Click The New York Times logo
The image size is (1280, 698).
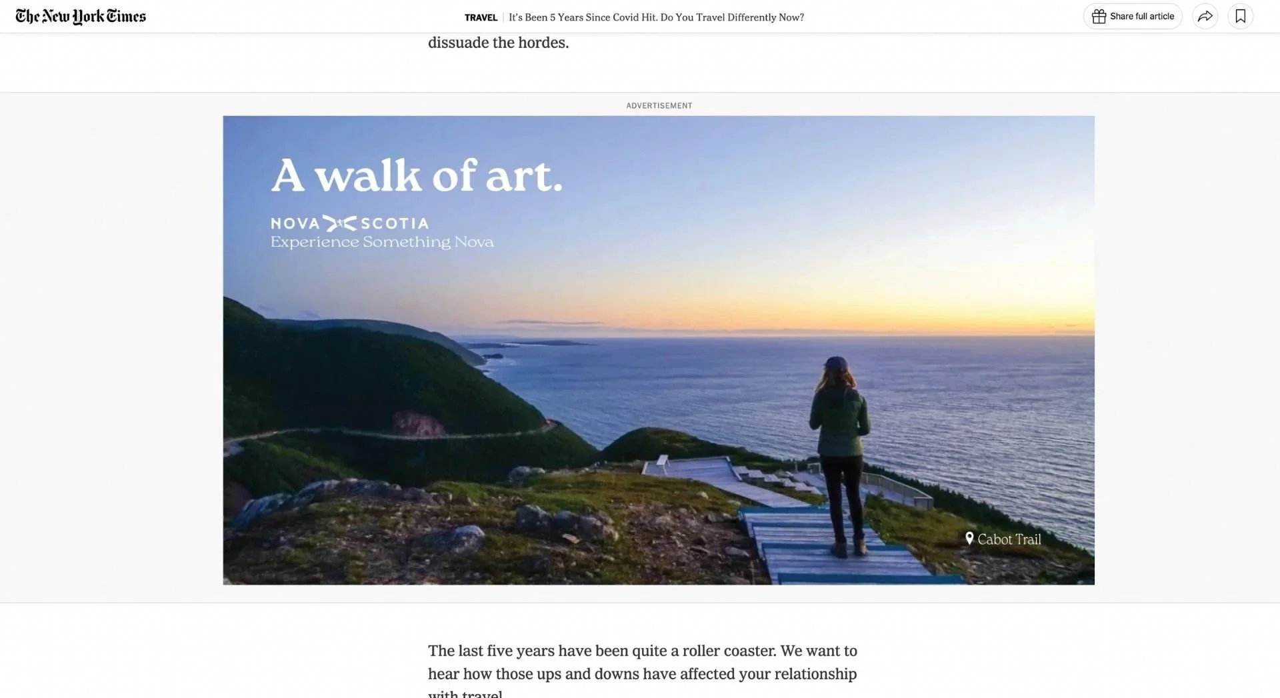[x=81, y=16]
